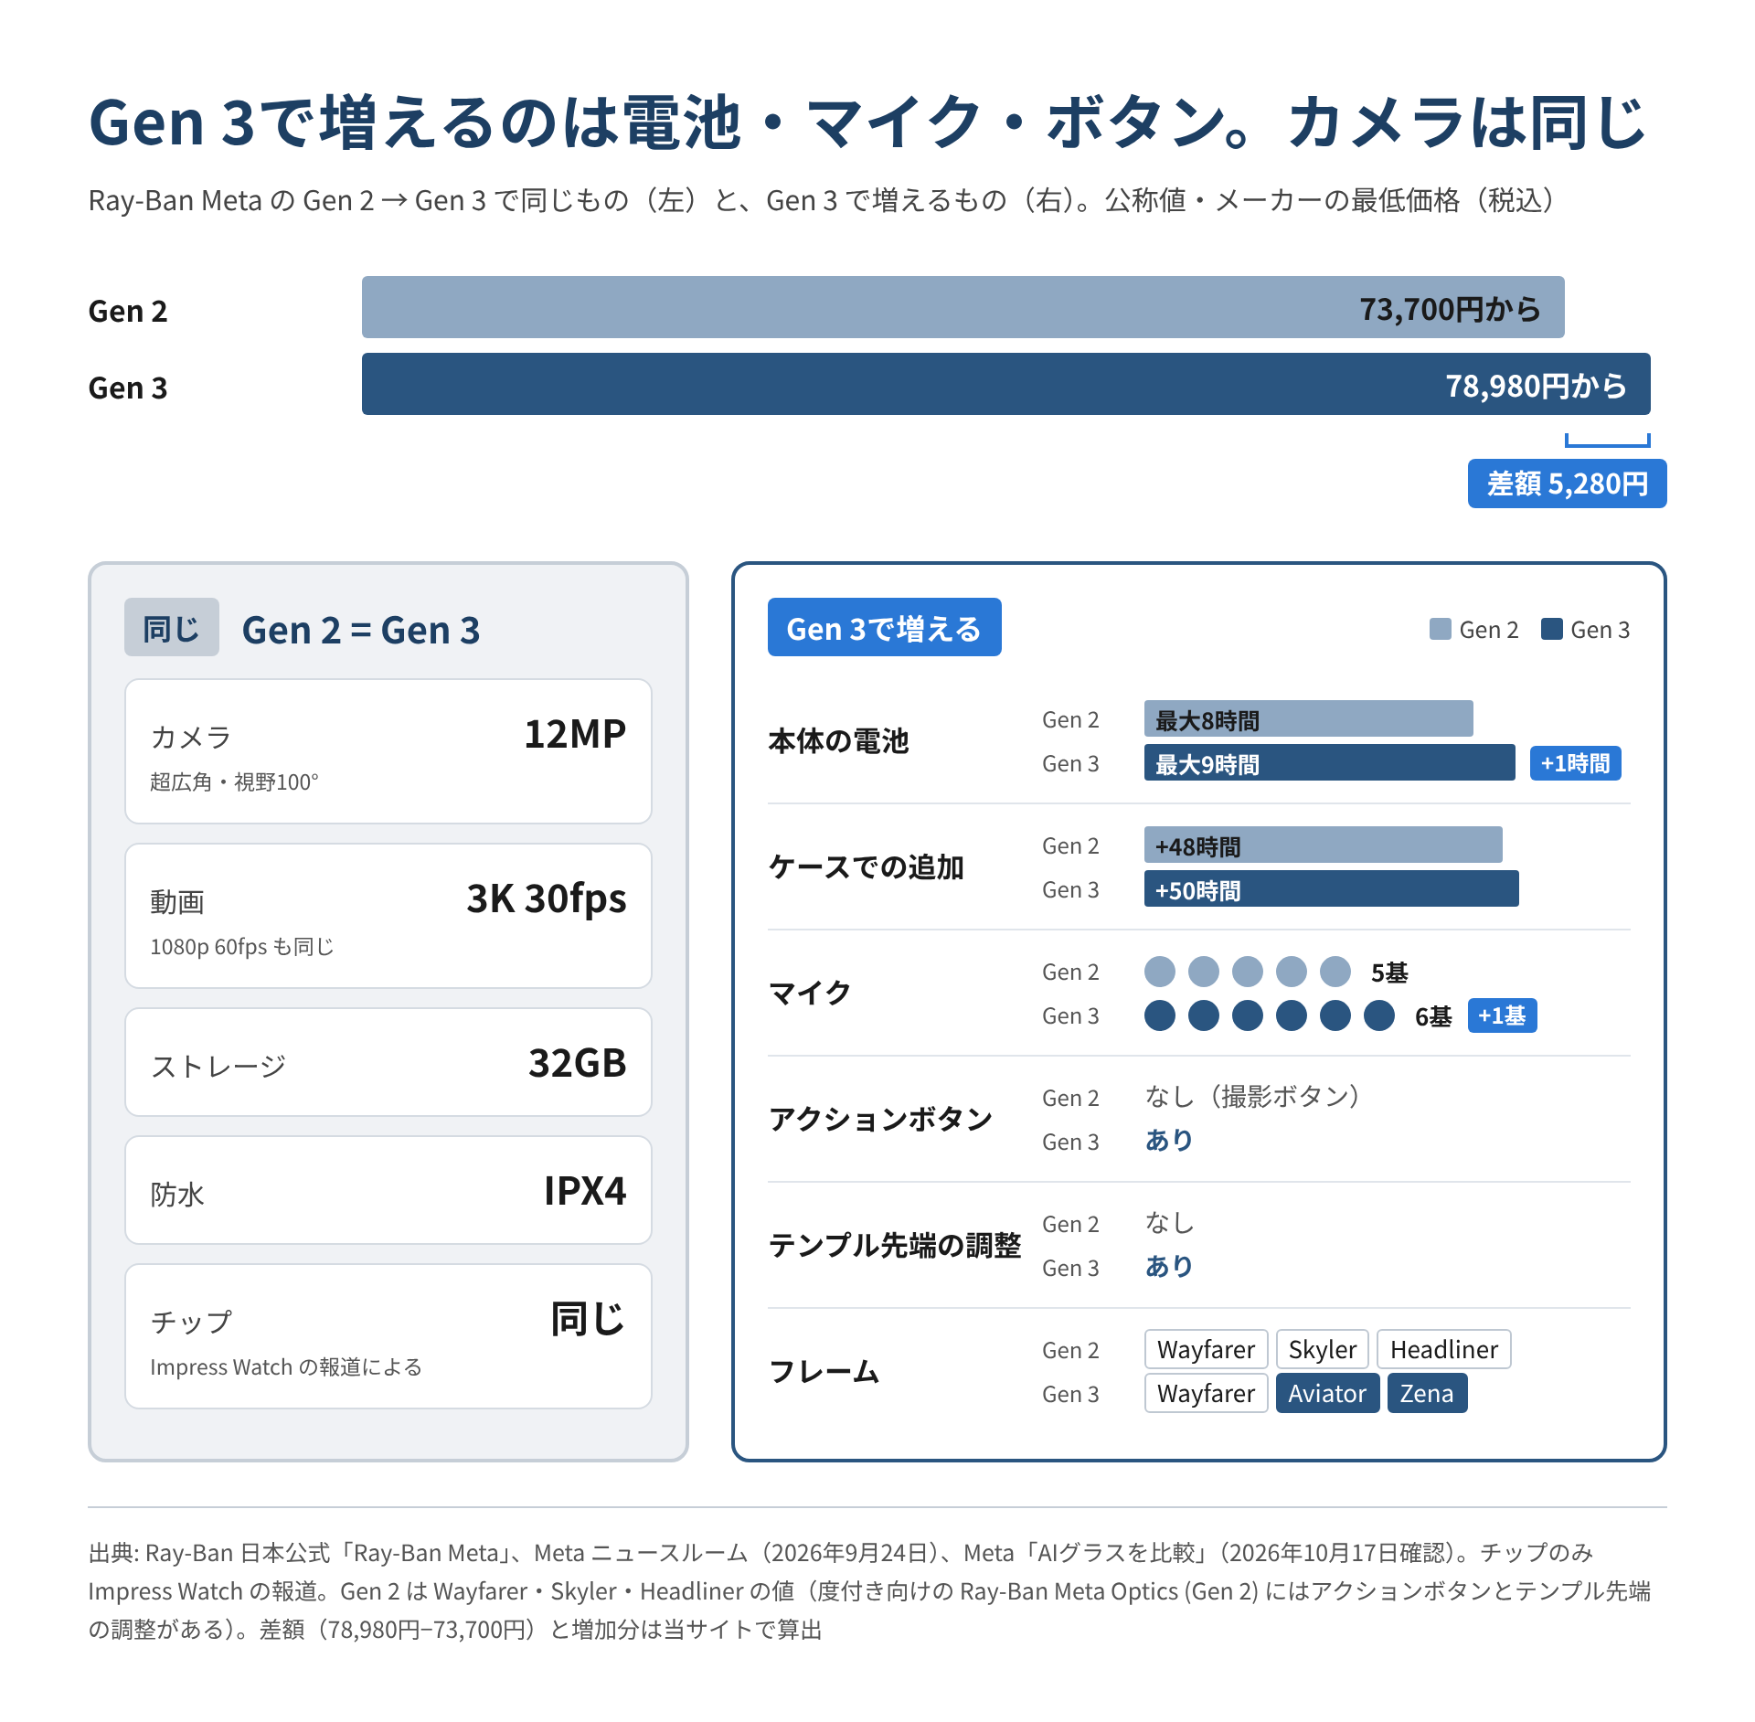Click the 最大9時間 battery bar
This screenshot has height=1722, width=1755.
pyautogui.click(x=1329, y=762)
